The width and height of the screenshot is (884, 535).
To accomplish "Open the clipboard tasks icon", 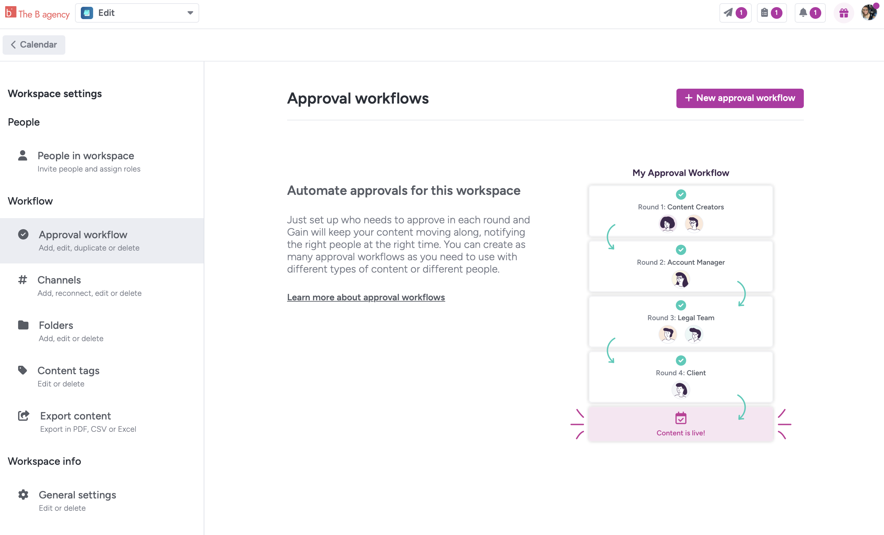I will click(x=765, y=13).
